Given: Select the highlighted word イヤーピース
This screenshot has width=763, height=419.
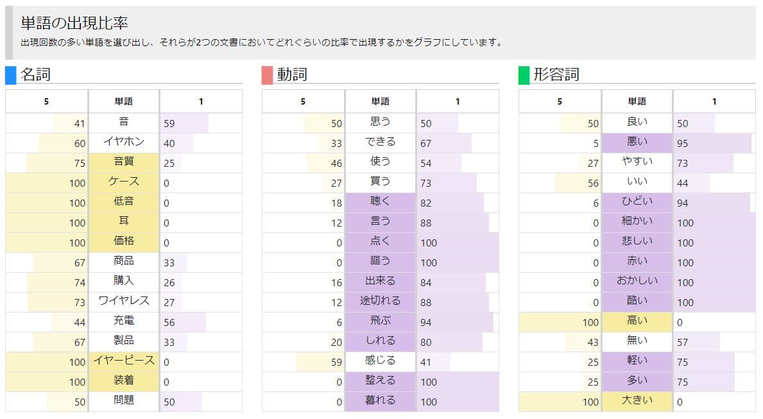Looking at the screenshot, I should tap(124, 361).
